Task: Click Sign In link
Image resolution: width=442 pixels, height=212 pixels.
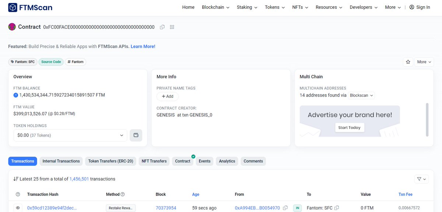Action: click(423, 7)
